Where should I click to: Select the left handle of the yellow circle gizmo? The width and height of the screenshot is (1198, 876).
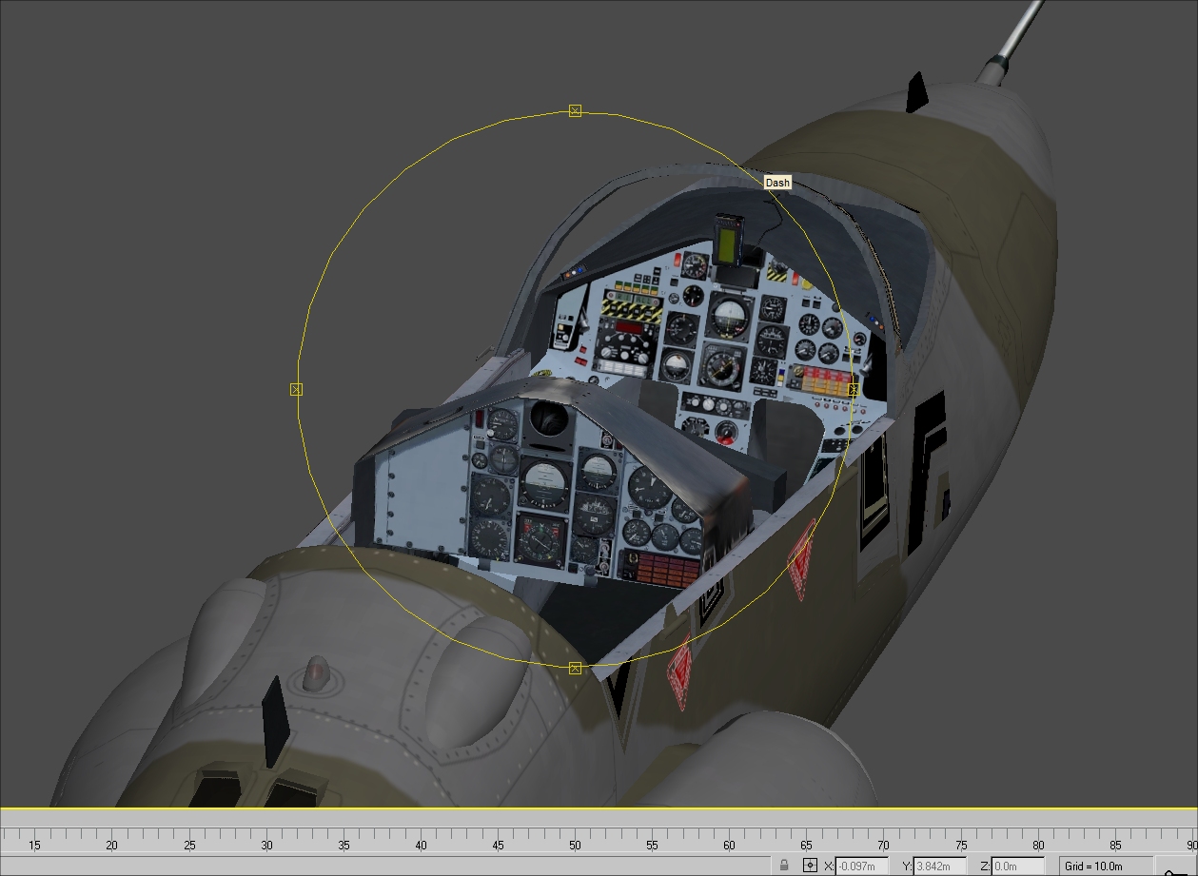pyautogui.click(x=296, y=390)
